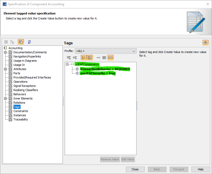Screen dimensions: 212x174
Task: Select the Tags section in the tree
Action: [x=17, y=107]
